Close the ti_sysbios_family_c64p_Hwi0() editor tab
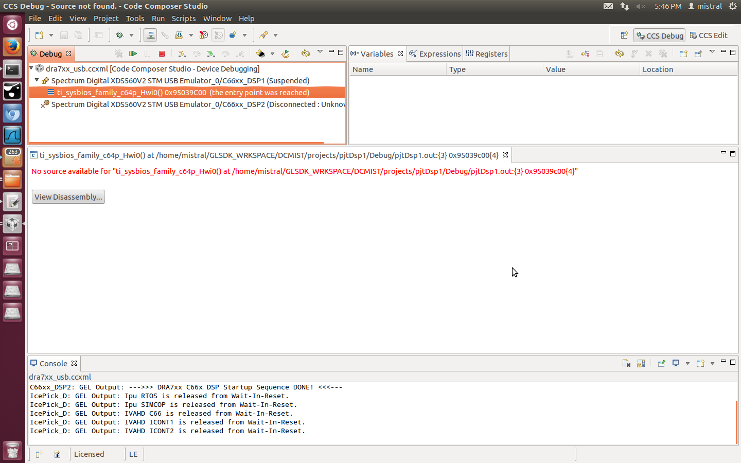This screenshot has height=463, width=741. (505, 155)
